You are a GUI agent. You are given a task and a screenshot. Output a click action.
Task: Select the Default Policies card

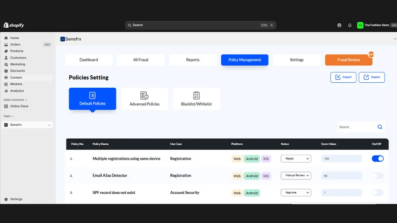tap(92, 99)
